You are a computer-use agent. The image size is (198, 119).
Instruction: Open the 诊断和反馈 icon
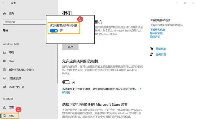click(4, 79)
